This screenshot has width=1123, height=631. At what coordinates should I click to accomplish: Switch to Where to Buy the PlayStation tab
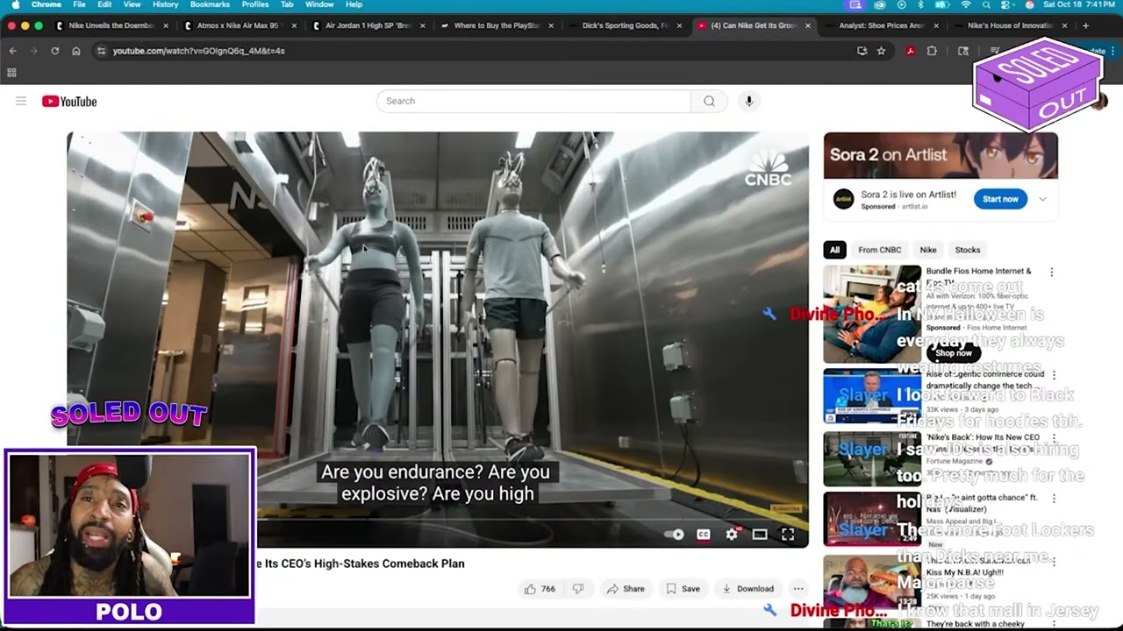pos(496,25)
